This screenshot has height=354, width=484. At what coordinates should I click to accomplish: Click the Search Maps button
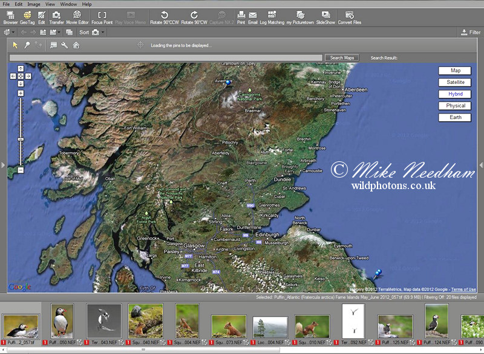click(342, 57)
